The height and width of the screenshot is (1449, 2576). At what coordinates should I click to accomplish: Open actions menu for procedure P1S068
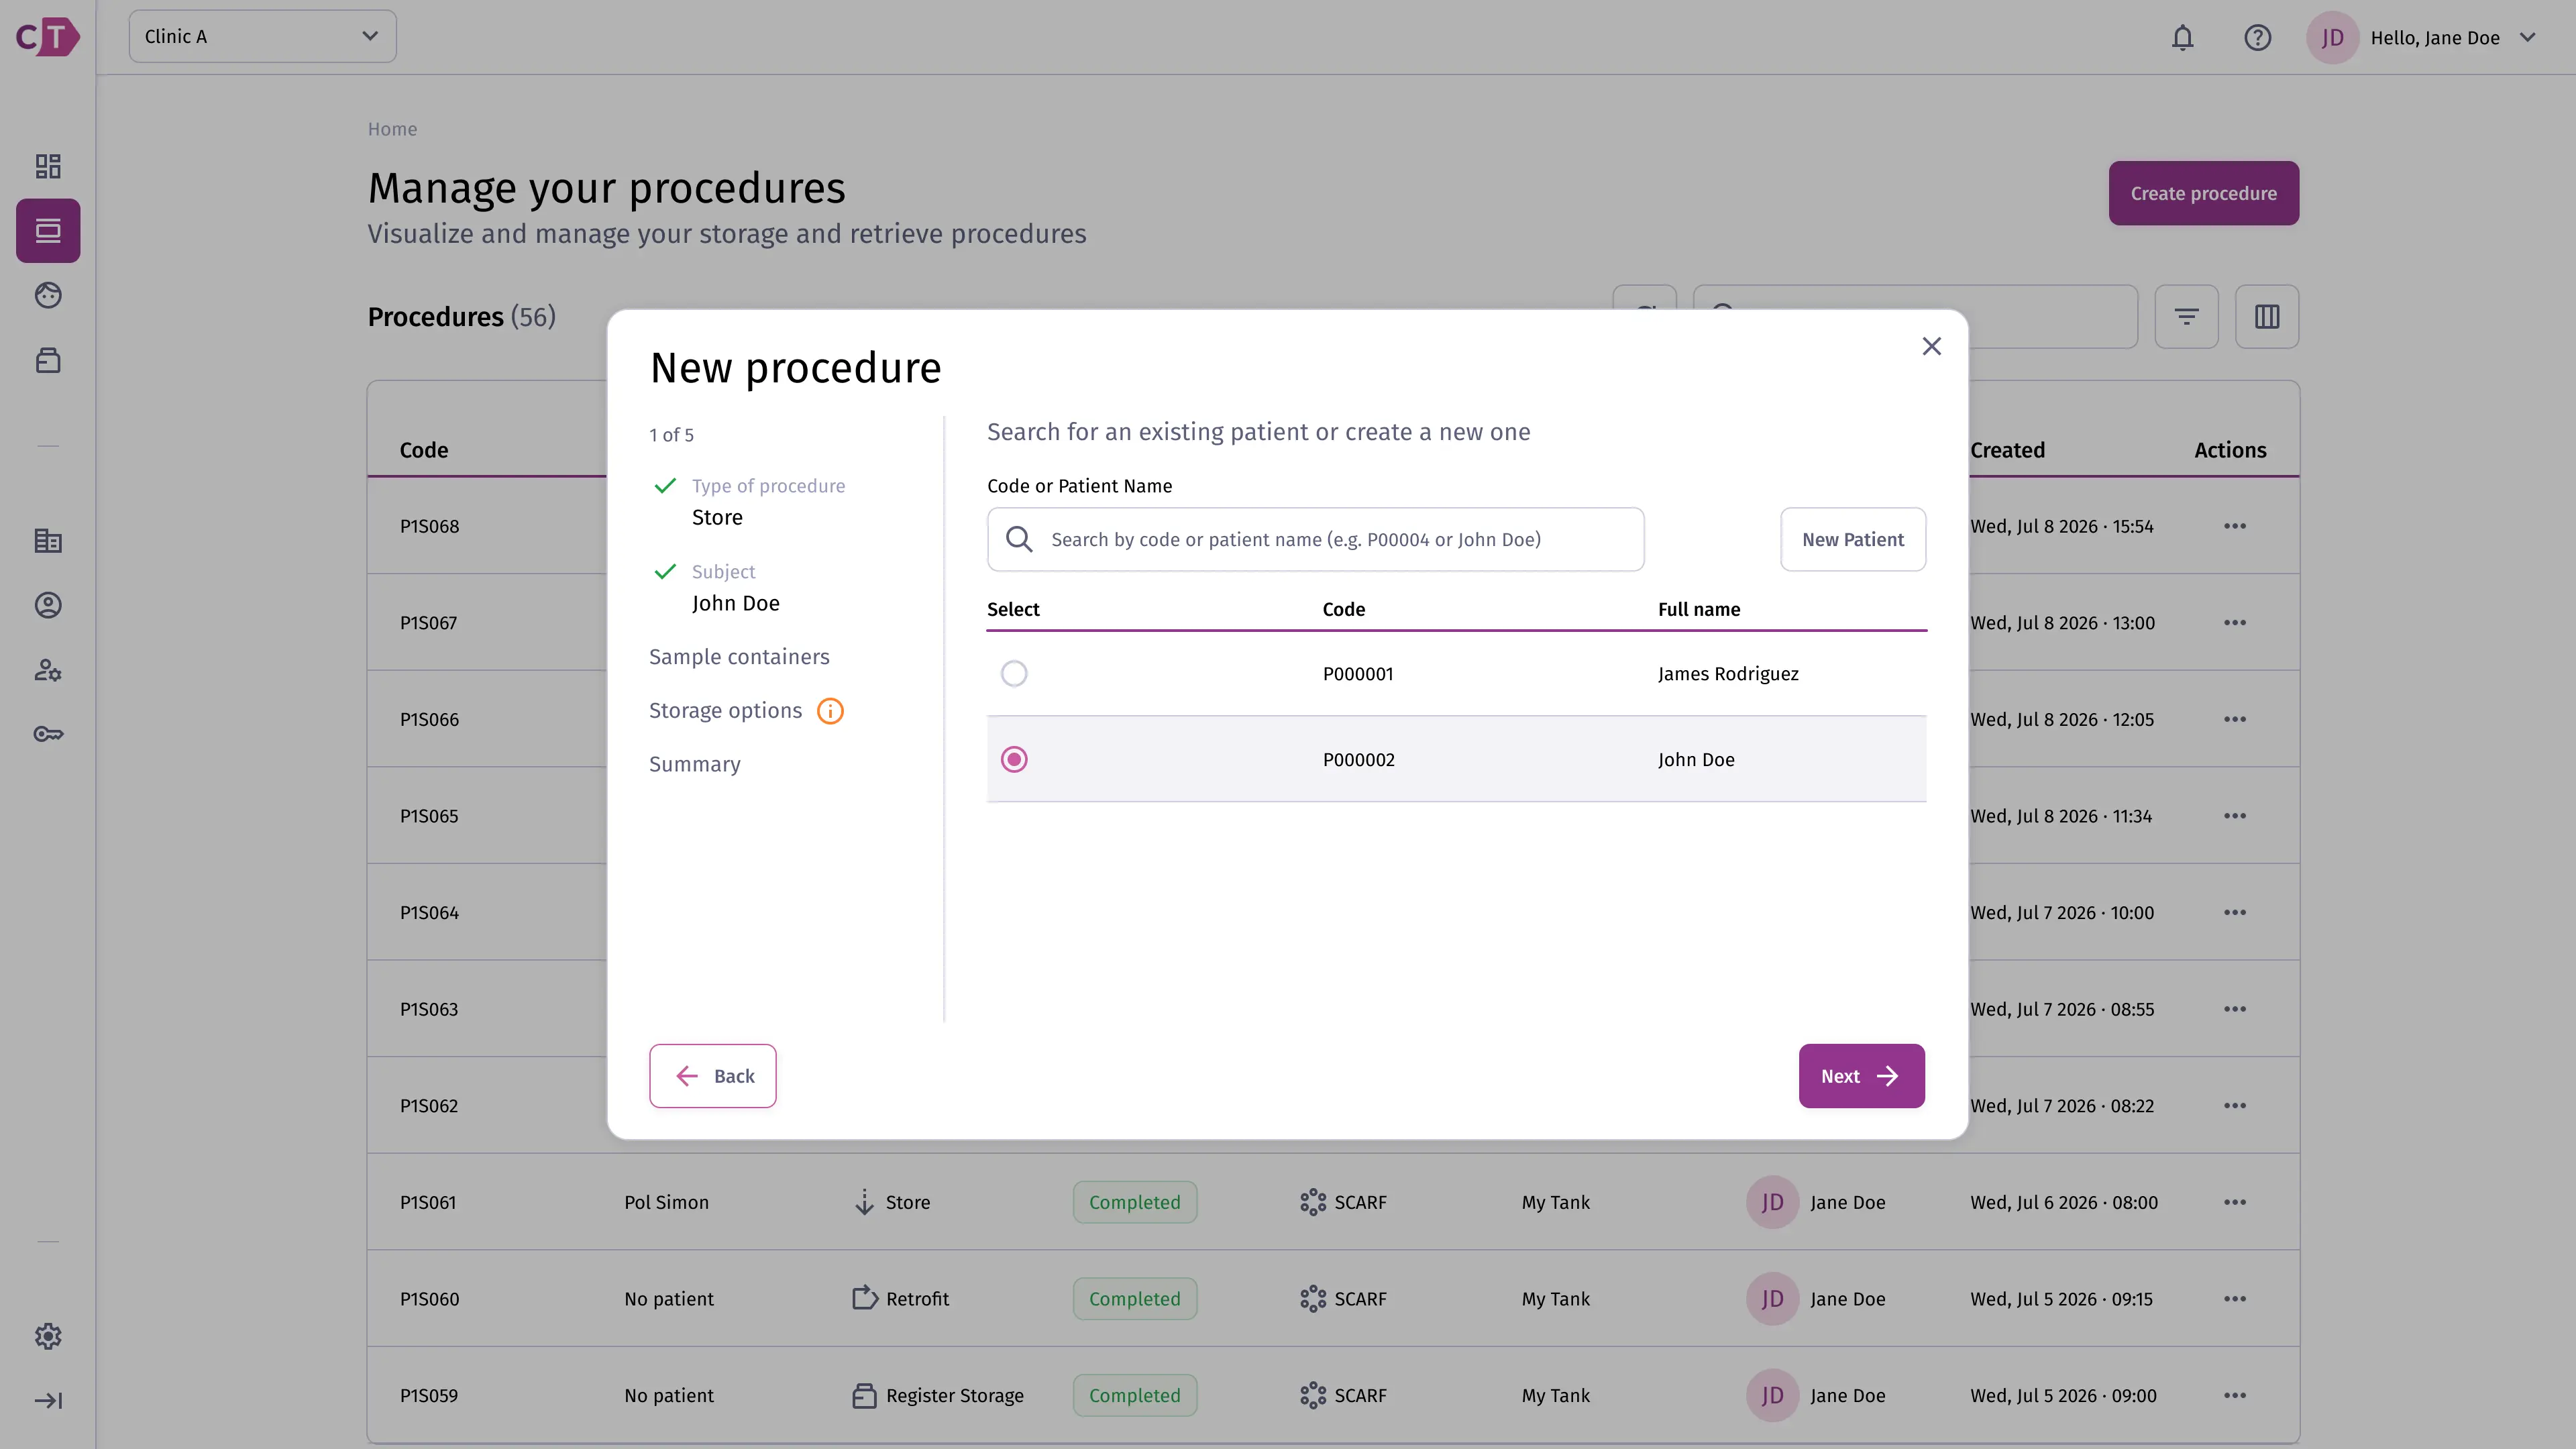pos(2234,526)
